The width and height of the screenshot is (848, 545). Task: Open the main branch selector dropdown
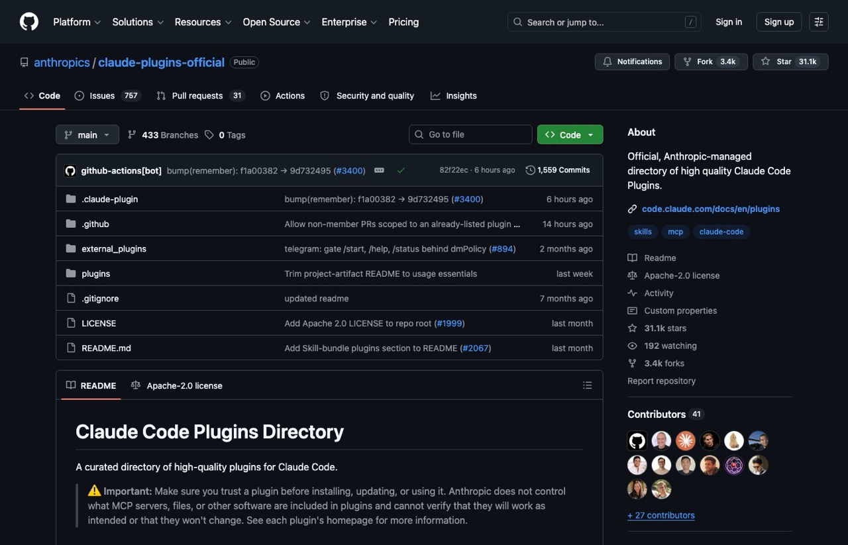[x=87, y=134]
